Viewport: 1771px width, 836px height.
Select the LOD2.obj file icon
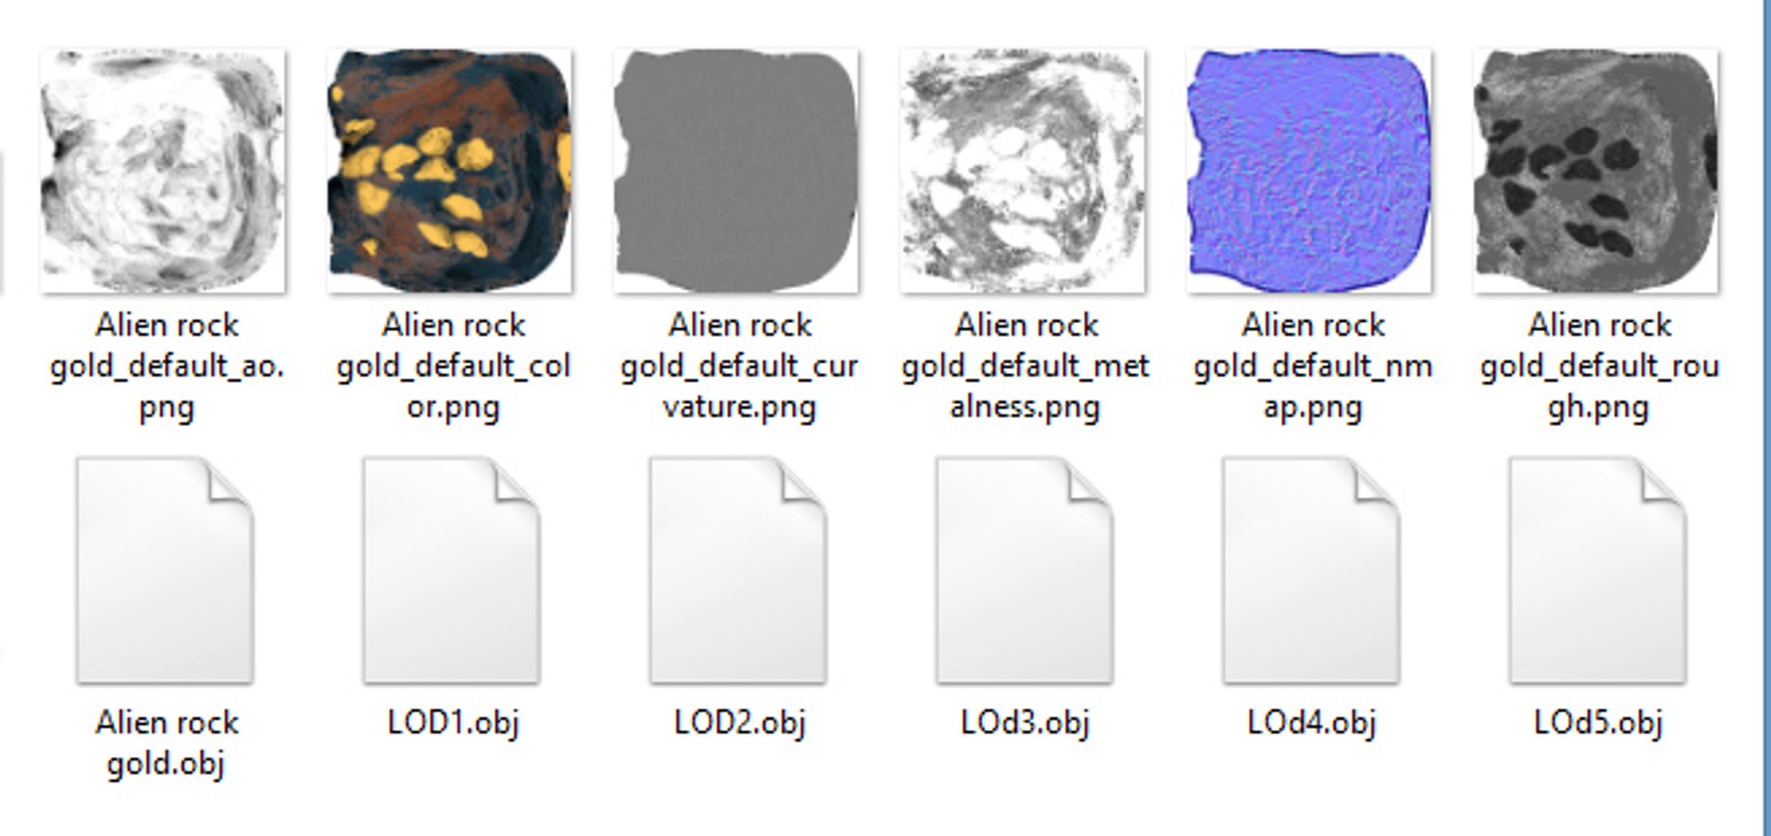click(x=738, y=571)
